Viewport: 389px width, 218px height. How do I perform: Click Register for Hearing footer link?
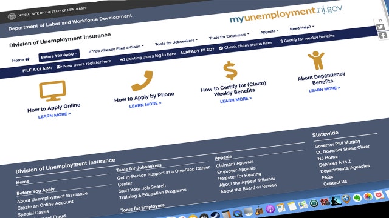(239, 176)
